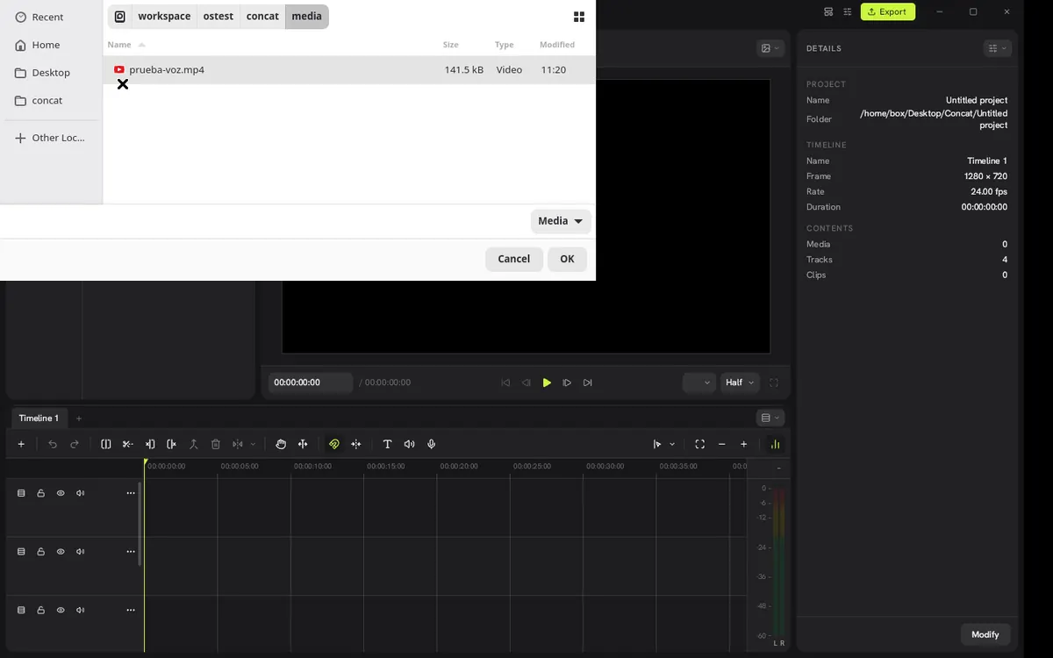Select the hand pan tool
Screen dimensions: 1053x658
[x=281, y=444]
